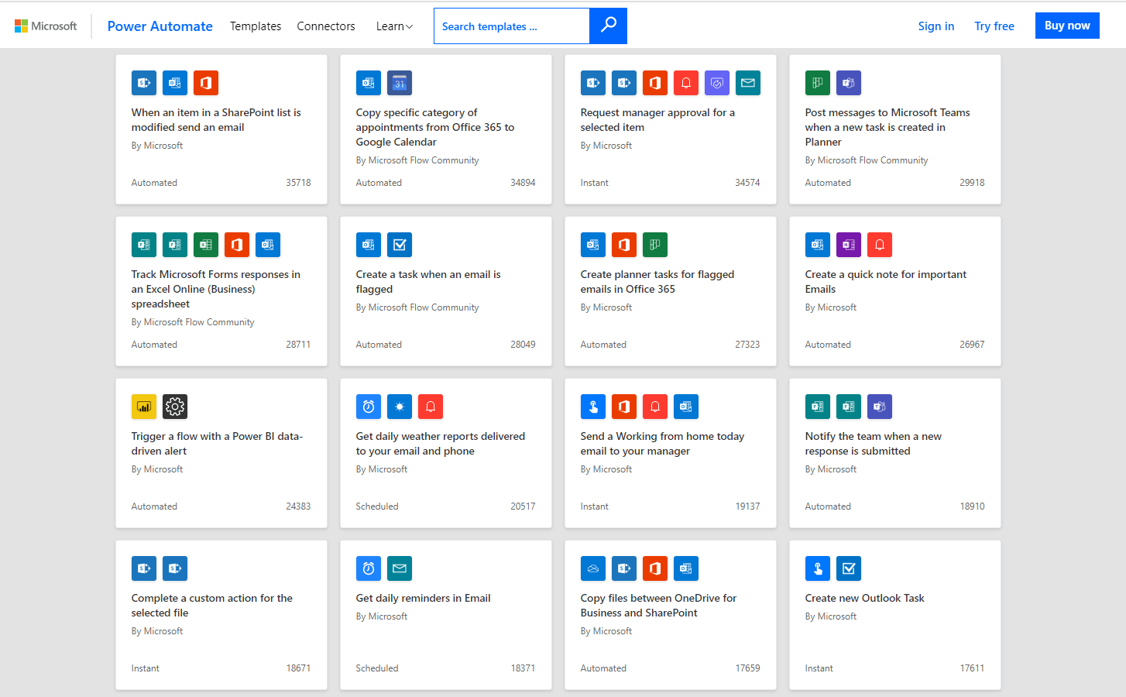Viewport: 1126px width, 697px height.
Task: Click the gear icon on Power BI alert card
Action: tap(175, 407)
